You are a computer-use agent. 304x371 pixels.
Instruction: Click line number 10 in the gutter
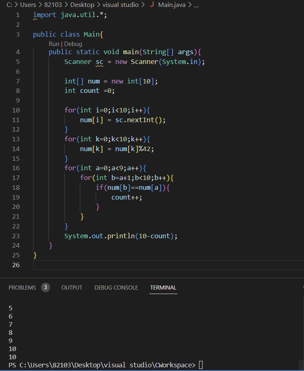16,110
